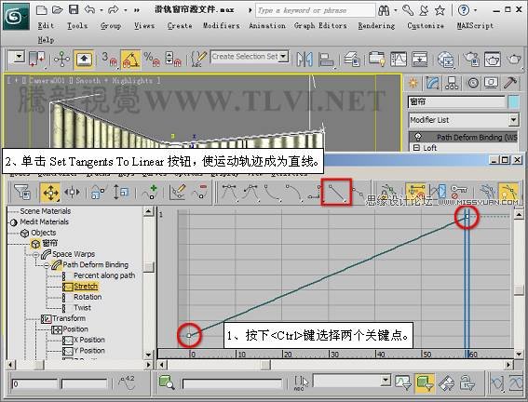Click Zoom Horizontal Extents icon
528x402 pixels.
point(497,383)
